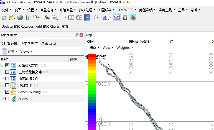
Task: Click the 选项 options icon
Action: pyautogui.click(x=4, y=52)
